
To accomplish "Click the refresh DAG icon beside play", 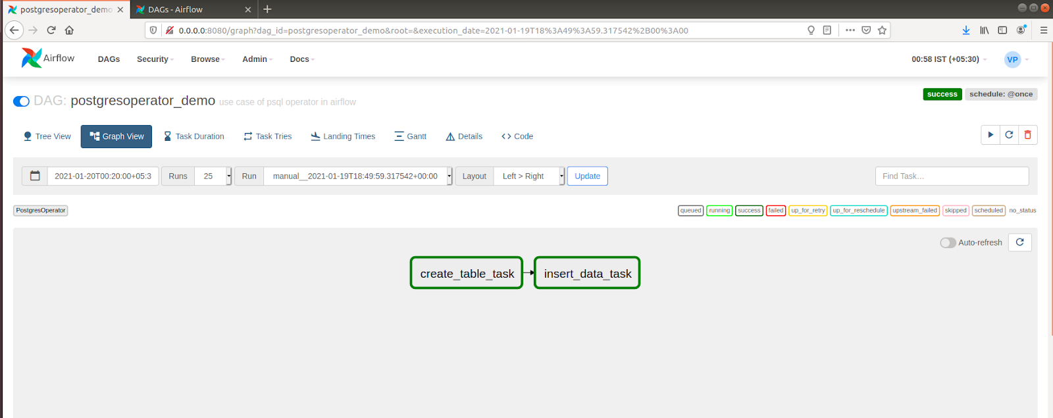I will pos(1009,135).
